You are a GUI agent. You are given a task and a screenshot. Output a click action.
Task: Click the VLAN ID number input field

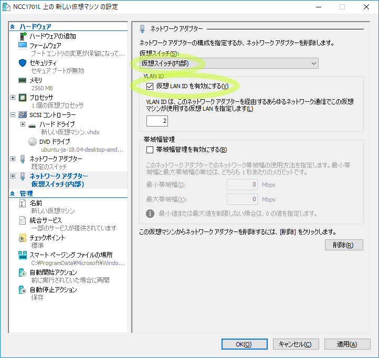click(157, 121)
